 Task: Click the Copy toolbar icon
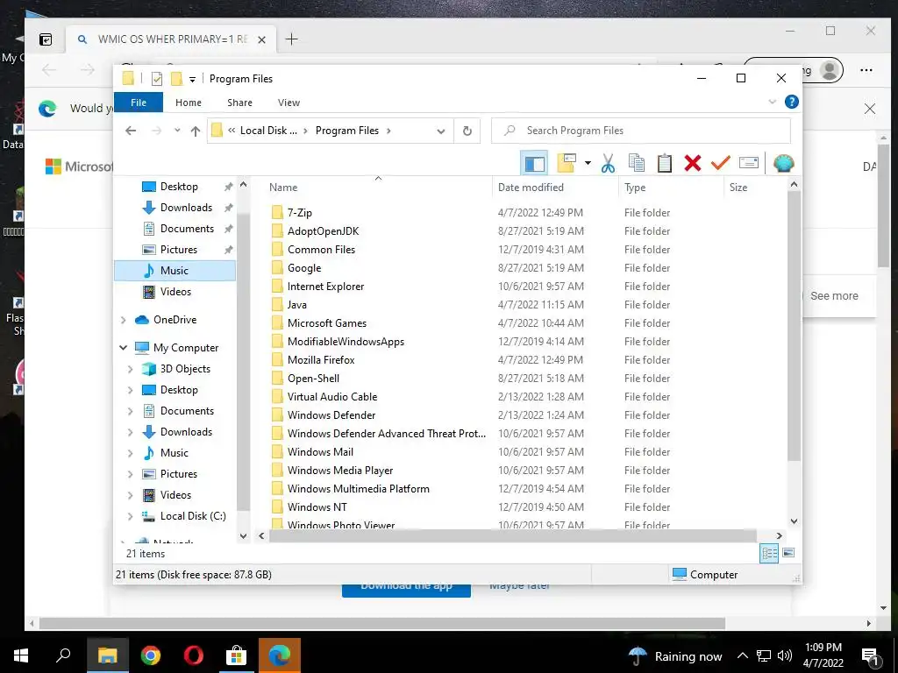pos(637,164)
